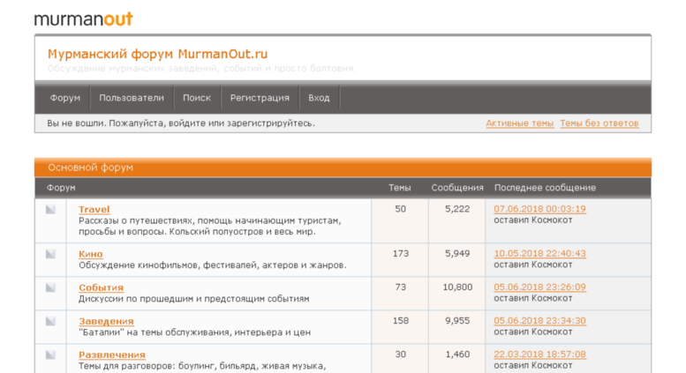Open last post dated 22.03.2018 18:57:08
Viewport: 686px width, 373px height.
click(x=539, y=354)
